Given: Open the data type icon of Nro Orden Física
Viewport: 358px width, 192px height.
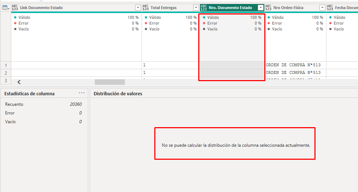Looking at the screenshot, I should 269,8.
